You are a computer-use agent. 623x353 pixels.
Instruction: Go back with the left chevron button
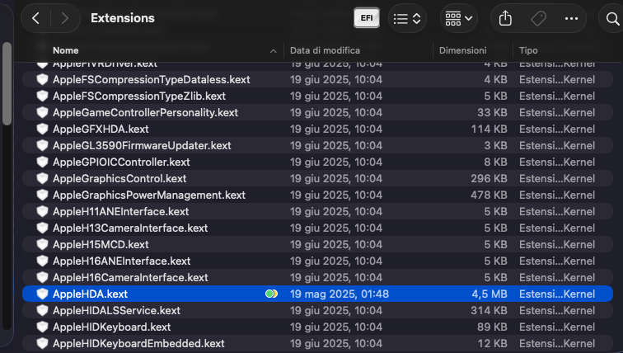pyautogui.click(x=35, y=18)
